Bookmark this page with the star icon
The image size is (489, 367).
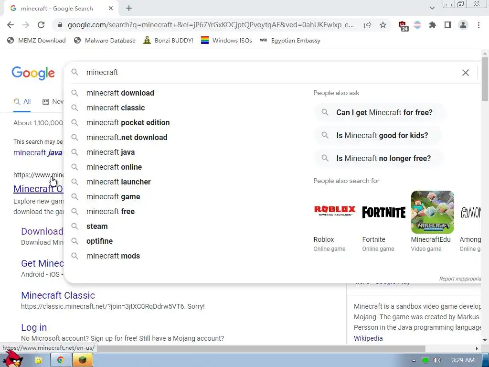click(x=383, y=25)
